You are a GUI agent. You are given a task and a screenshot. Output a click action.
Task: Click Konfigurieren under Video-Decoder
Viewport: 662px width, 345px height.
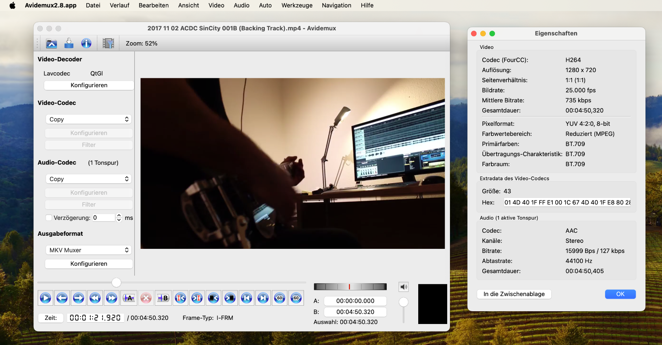point(89,85)
